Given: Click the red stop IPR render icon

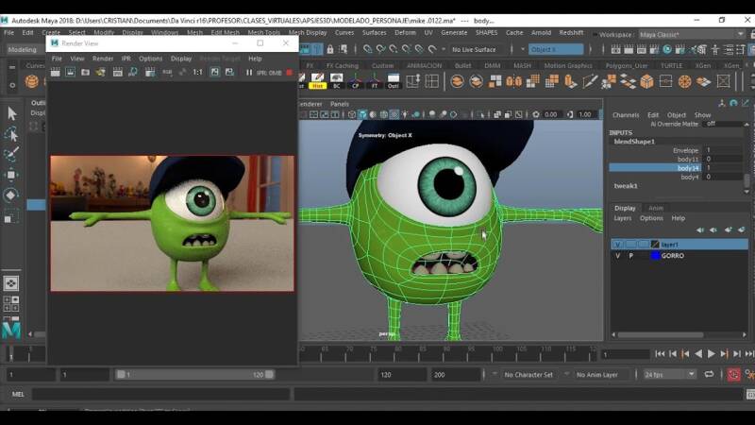Looking at the screenshot, I should coord(290,72).
